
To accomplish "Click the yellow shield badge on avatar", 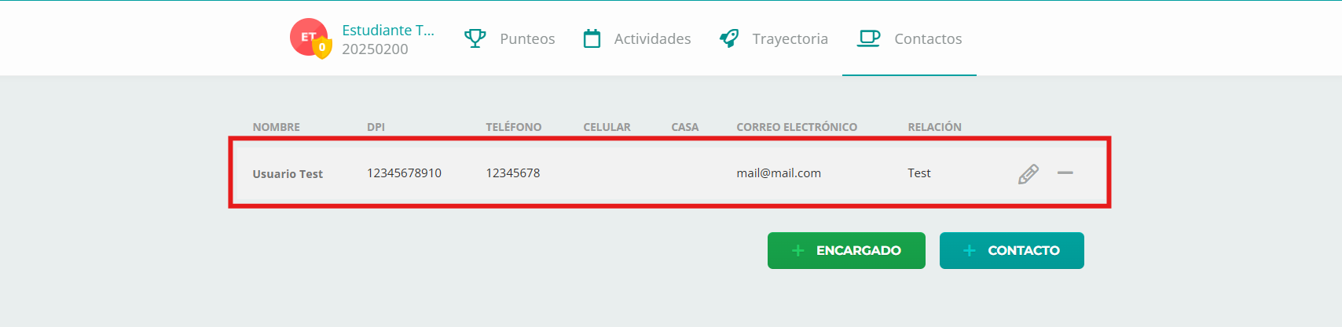I will pos(322,48).
